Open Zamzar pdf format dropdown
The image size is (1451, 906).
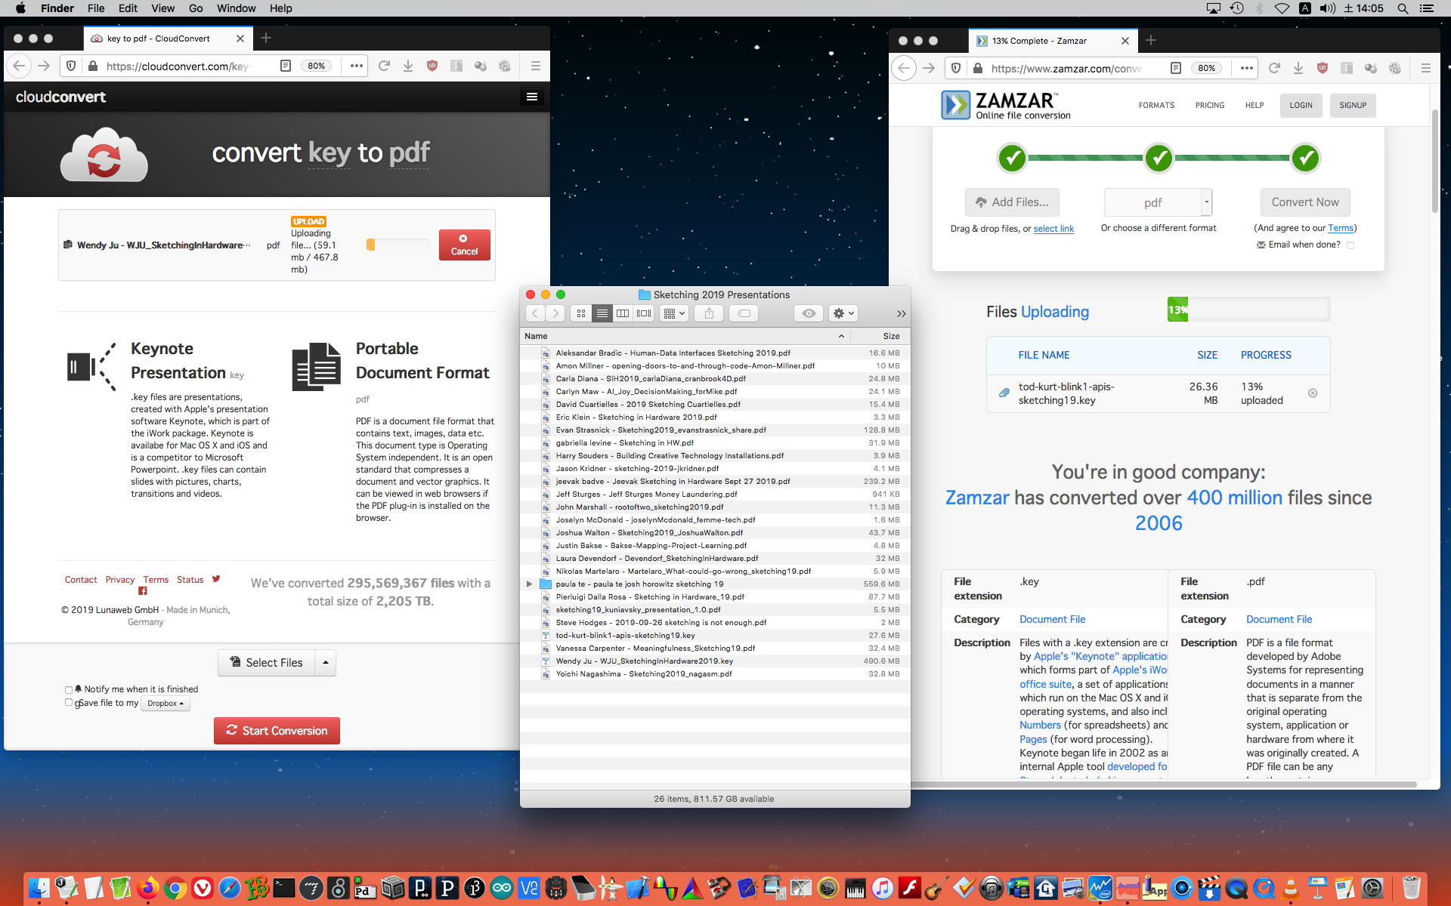(1206, 202)
